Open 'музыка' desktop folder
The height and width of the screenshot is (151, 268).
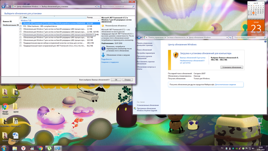(x=5, y=137)
